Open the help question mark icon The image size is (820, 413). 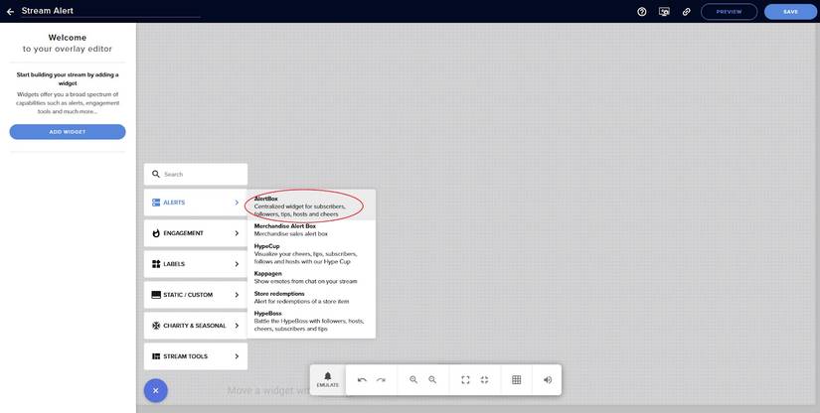pyautogui.click(x=642, y=12)
